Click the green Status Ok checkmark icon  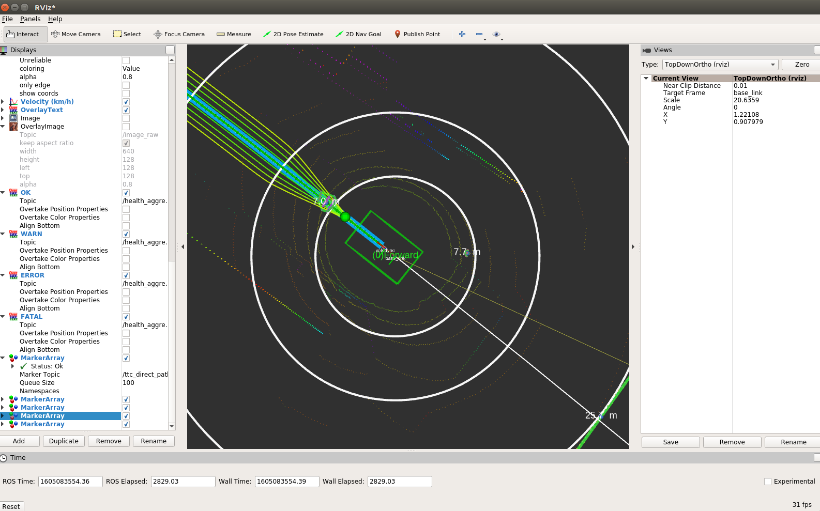[x=24, y=366]
